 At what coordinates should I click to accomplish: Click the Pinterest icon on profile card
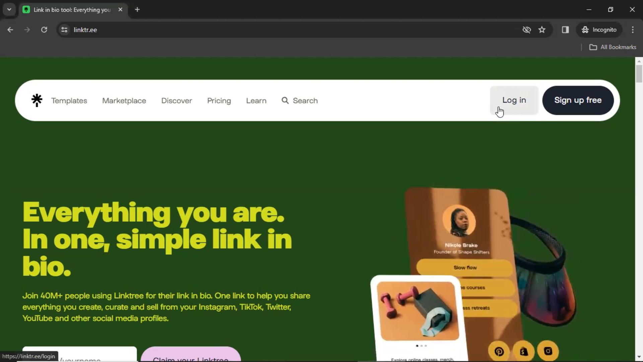[x=499, y=351]
